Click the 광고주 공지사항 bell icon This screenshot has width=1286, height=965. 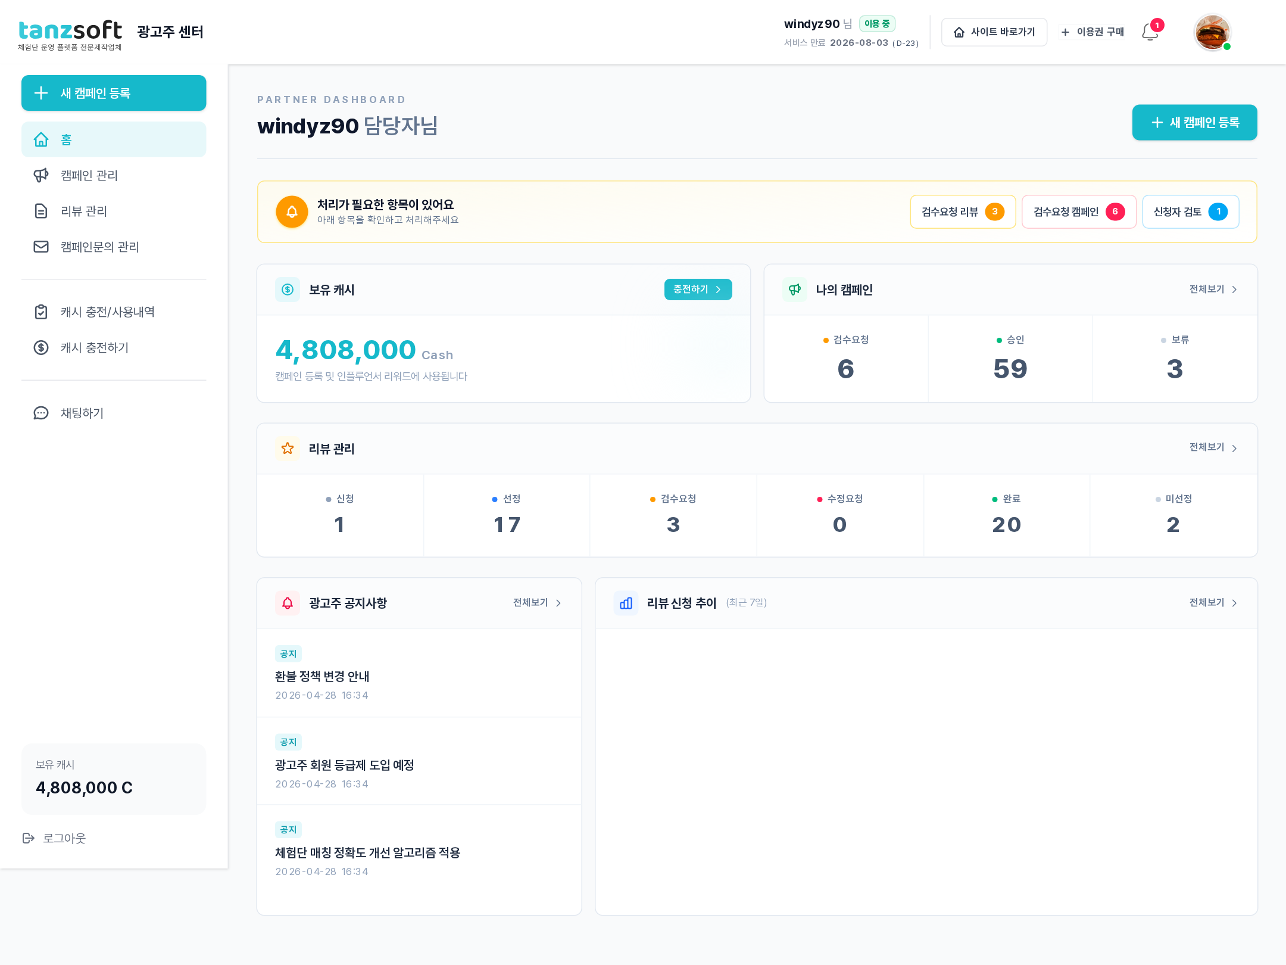(288, 603)
